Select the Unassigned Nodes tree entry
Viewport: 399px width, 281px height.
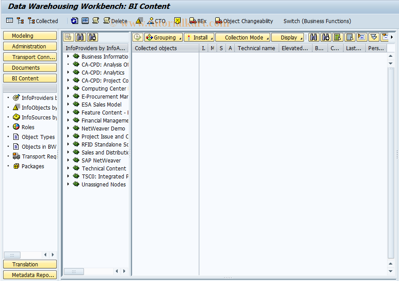(x=103, y=184)
